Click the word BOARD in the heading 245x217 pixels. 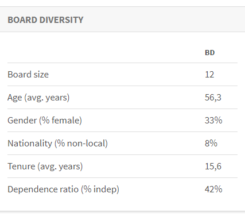22,20
